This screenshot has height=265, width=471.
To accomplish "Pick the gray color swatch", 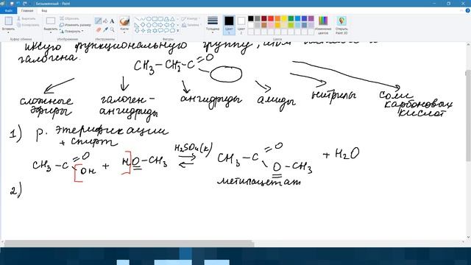I will click(258, 18).
